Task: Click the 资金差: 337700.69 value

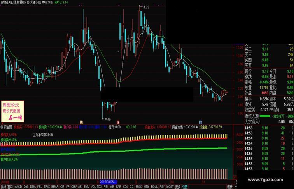Action: pos(210,127)
